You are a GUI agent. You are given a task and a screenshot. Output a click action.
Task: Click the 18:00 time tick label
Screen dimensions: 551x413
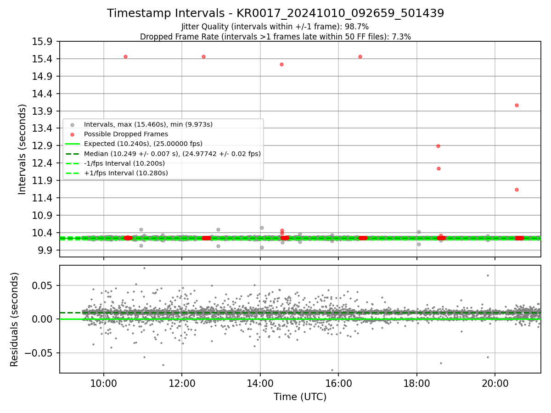[x=417, y=383]
